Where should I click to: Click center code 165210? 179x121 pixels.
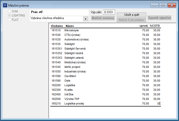coord(56,103)
